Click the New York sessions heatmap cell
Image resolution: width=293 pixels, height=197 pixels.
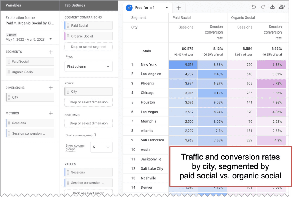point(183,65)
